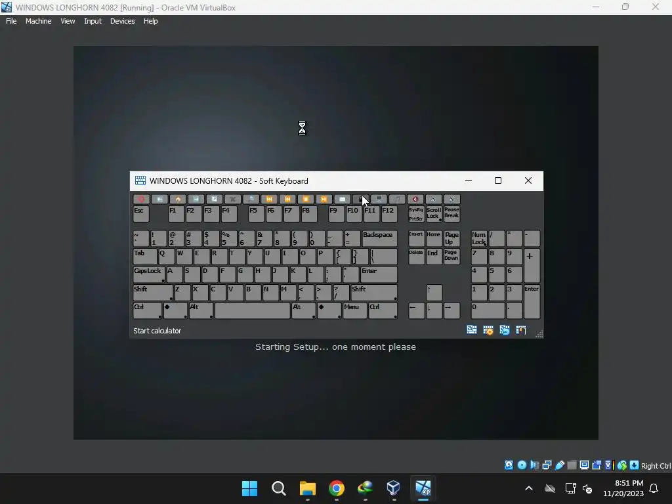This screenshot has width=672, height=504.
Task: Click the VirtualBox optical disc status icon
Action: click(x=522, y=465)
